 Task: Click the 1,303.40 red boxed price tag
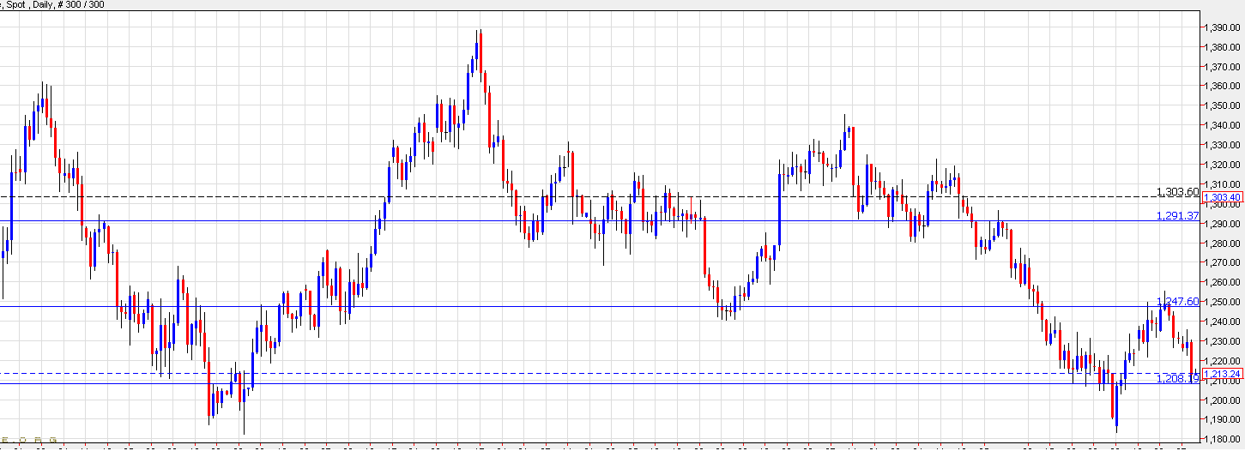(x=1223, y=197)
